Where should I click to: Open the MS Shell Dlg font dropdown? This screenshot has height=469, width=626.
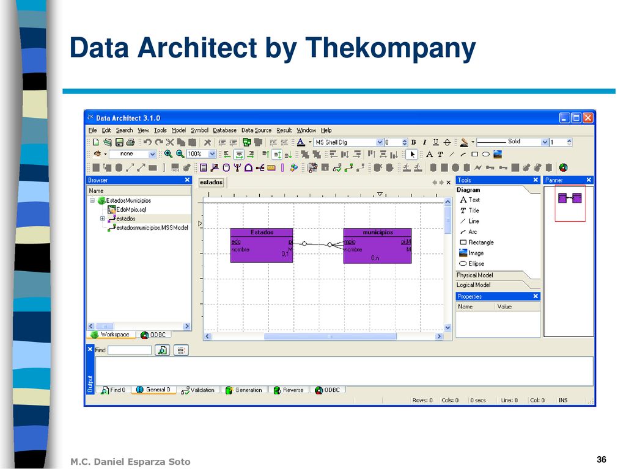379,142
